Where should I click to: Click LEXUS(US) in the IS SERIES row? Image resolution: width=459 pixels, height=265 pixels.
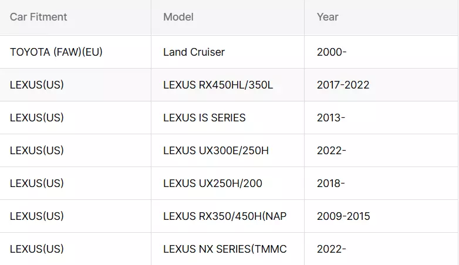pos(37,118)
